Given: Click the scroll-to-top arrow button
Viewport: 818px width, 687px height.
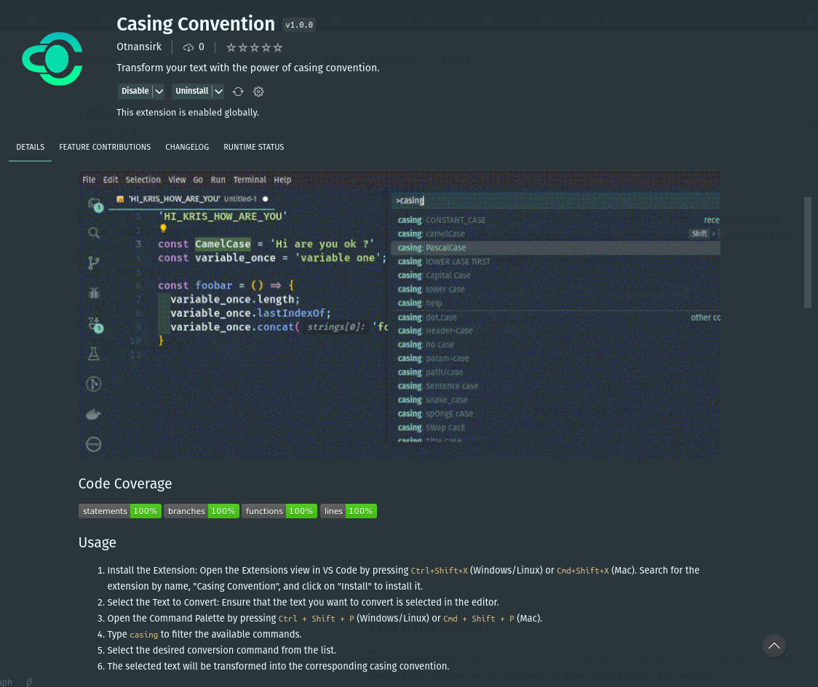Looking at the screenshot, I should pos(774,646).
